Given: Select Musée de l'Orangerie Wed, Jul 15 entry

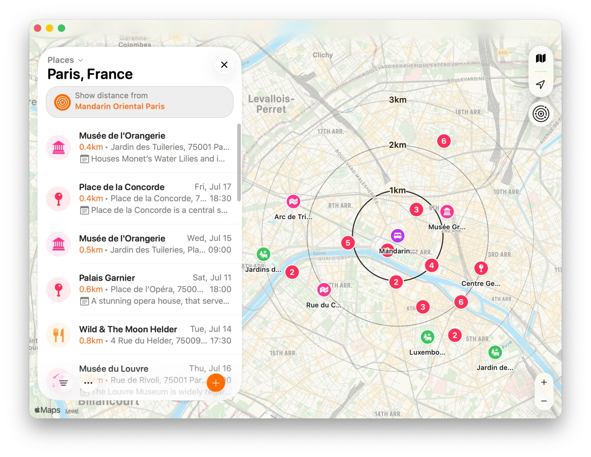Looking at the screenshot, I should [x=139, y=244].
